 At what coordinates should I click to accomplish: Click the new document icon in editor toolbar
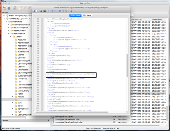(37, 11)
